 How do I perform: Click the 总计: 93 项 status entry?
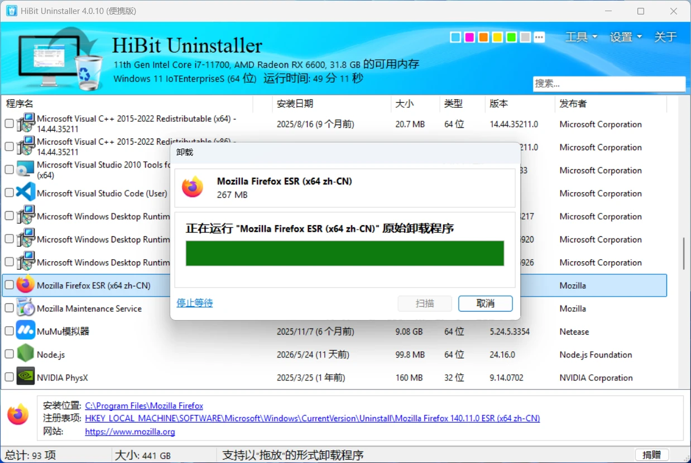[31, 455]
